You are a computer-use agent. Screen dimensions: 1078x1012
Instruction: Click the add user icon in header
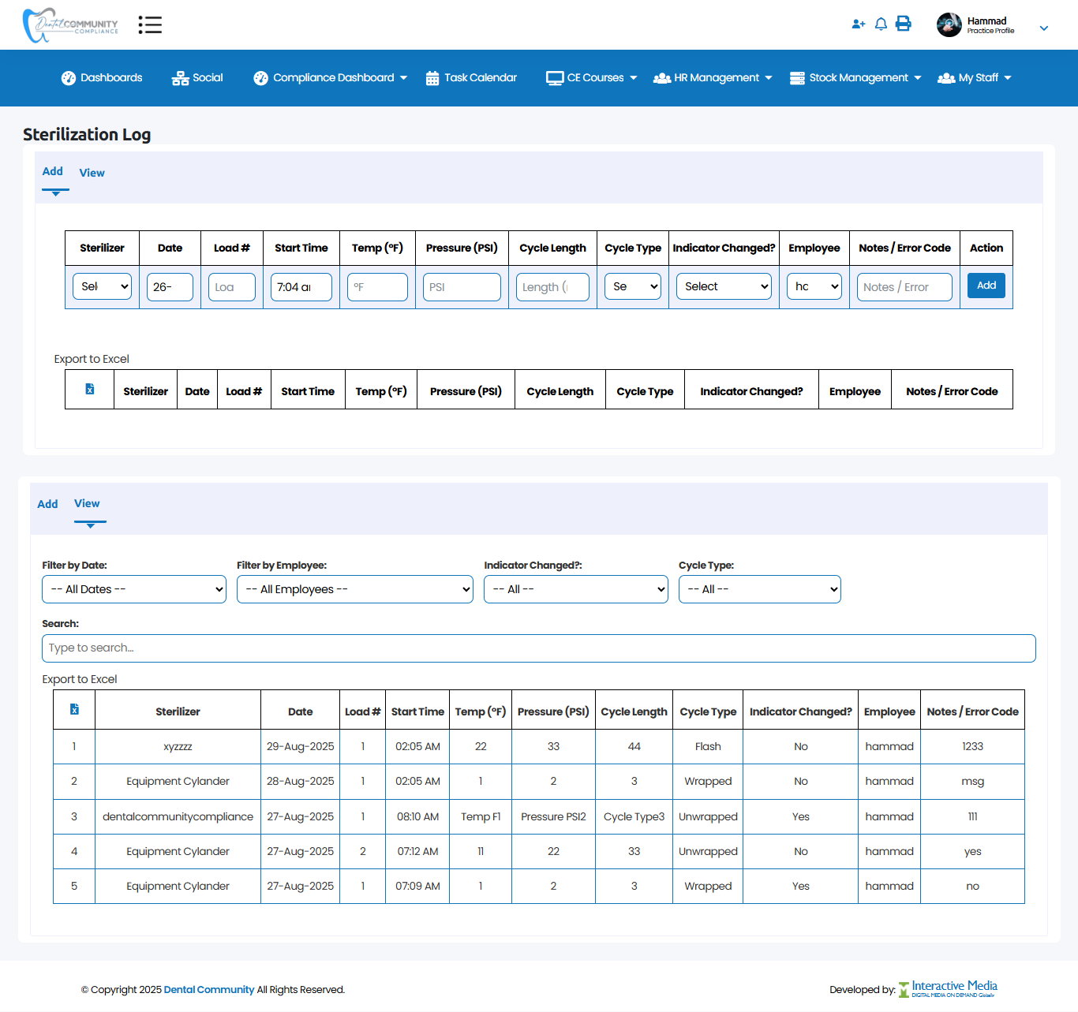click(x=859, y=24)
